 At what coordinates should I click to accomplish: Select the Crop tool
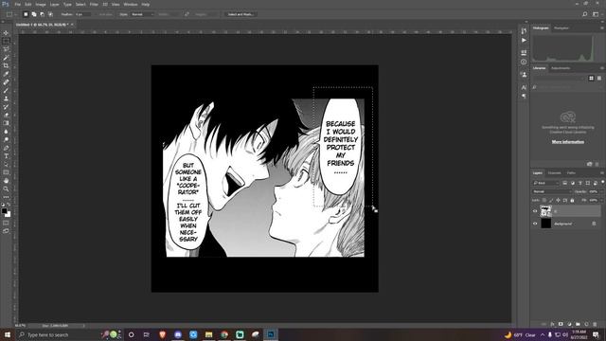click(6, 65)
